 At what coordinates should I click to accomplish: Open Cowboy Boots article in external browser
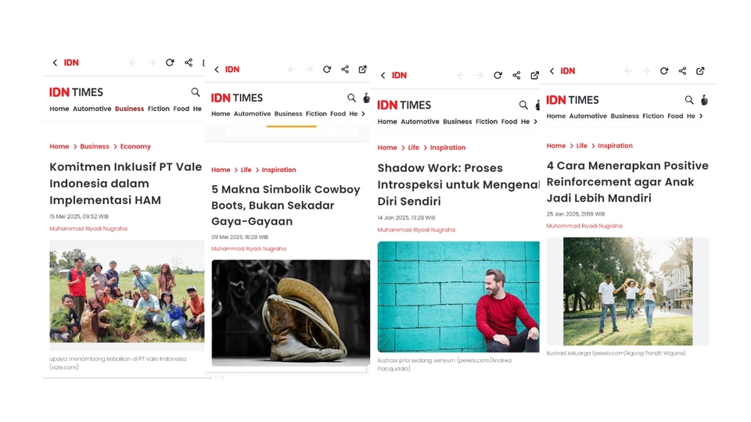click(x=362, y=70)
